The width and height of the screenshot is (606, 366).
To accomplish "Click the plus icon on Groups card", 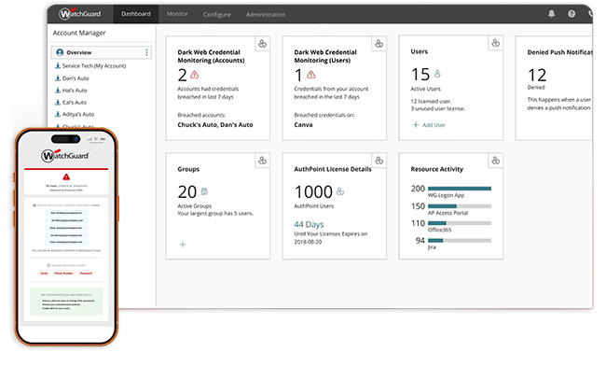I will tap(183, 244).
